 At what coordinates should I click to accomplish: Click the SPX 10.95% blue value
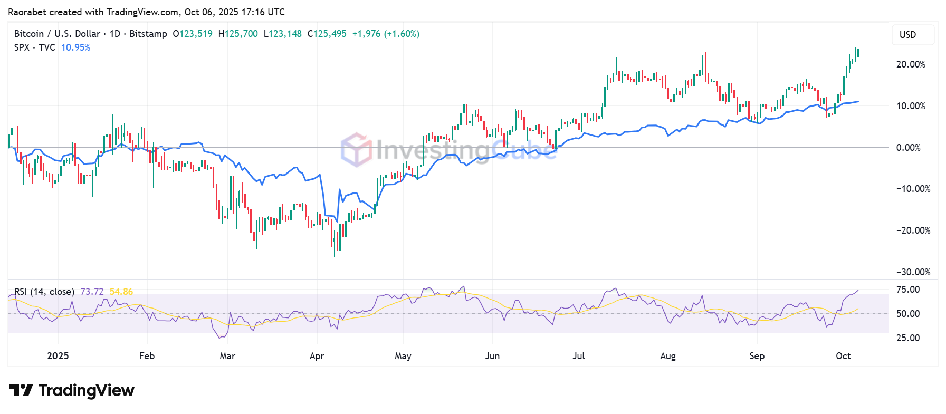point(75,47)
